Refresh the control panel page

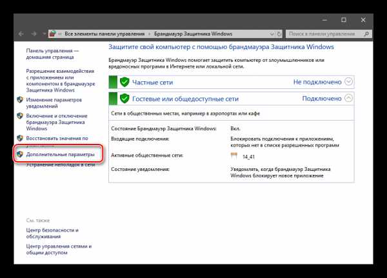[279, 34]
